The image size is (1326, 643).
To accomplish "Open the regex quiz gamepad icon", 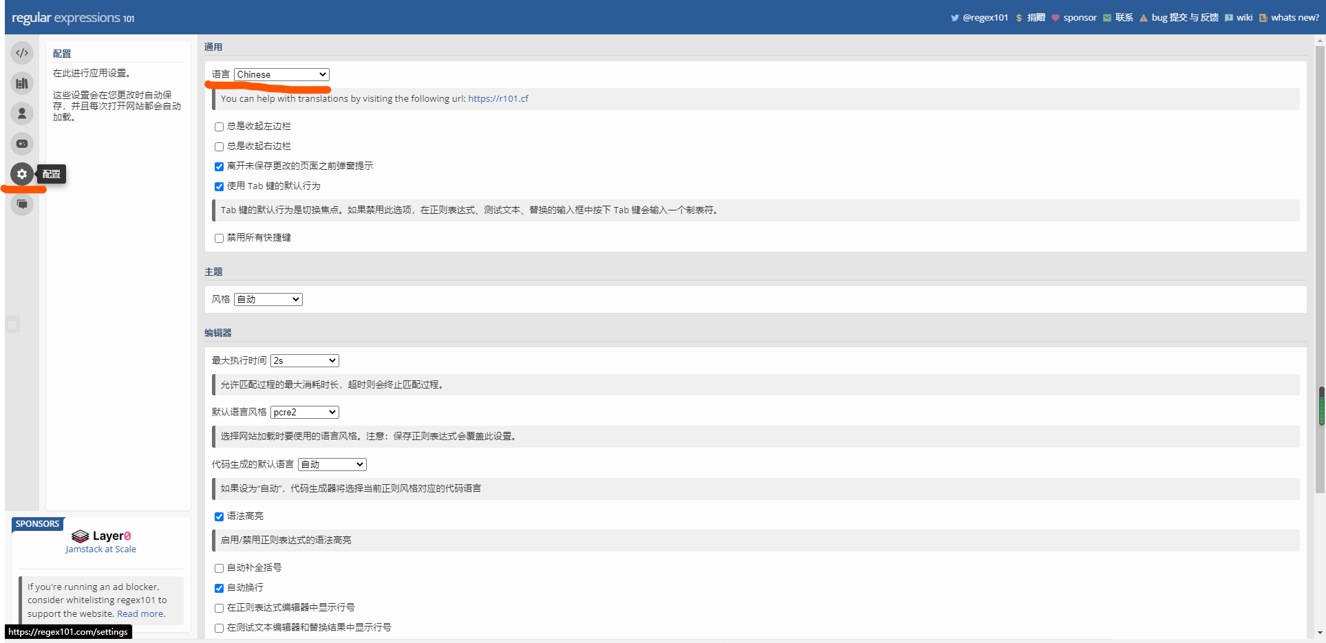I will [22, 144].
